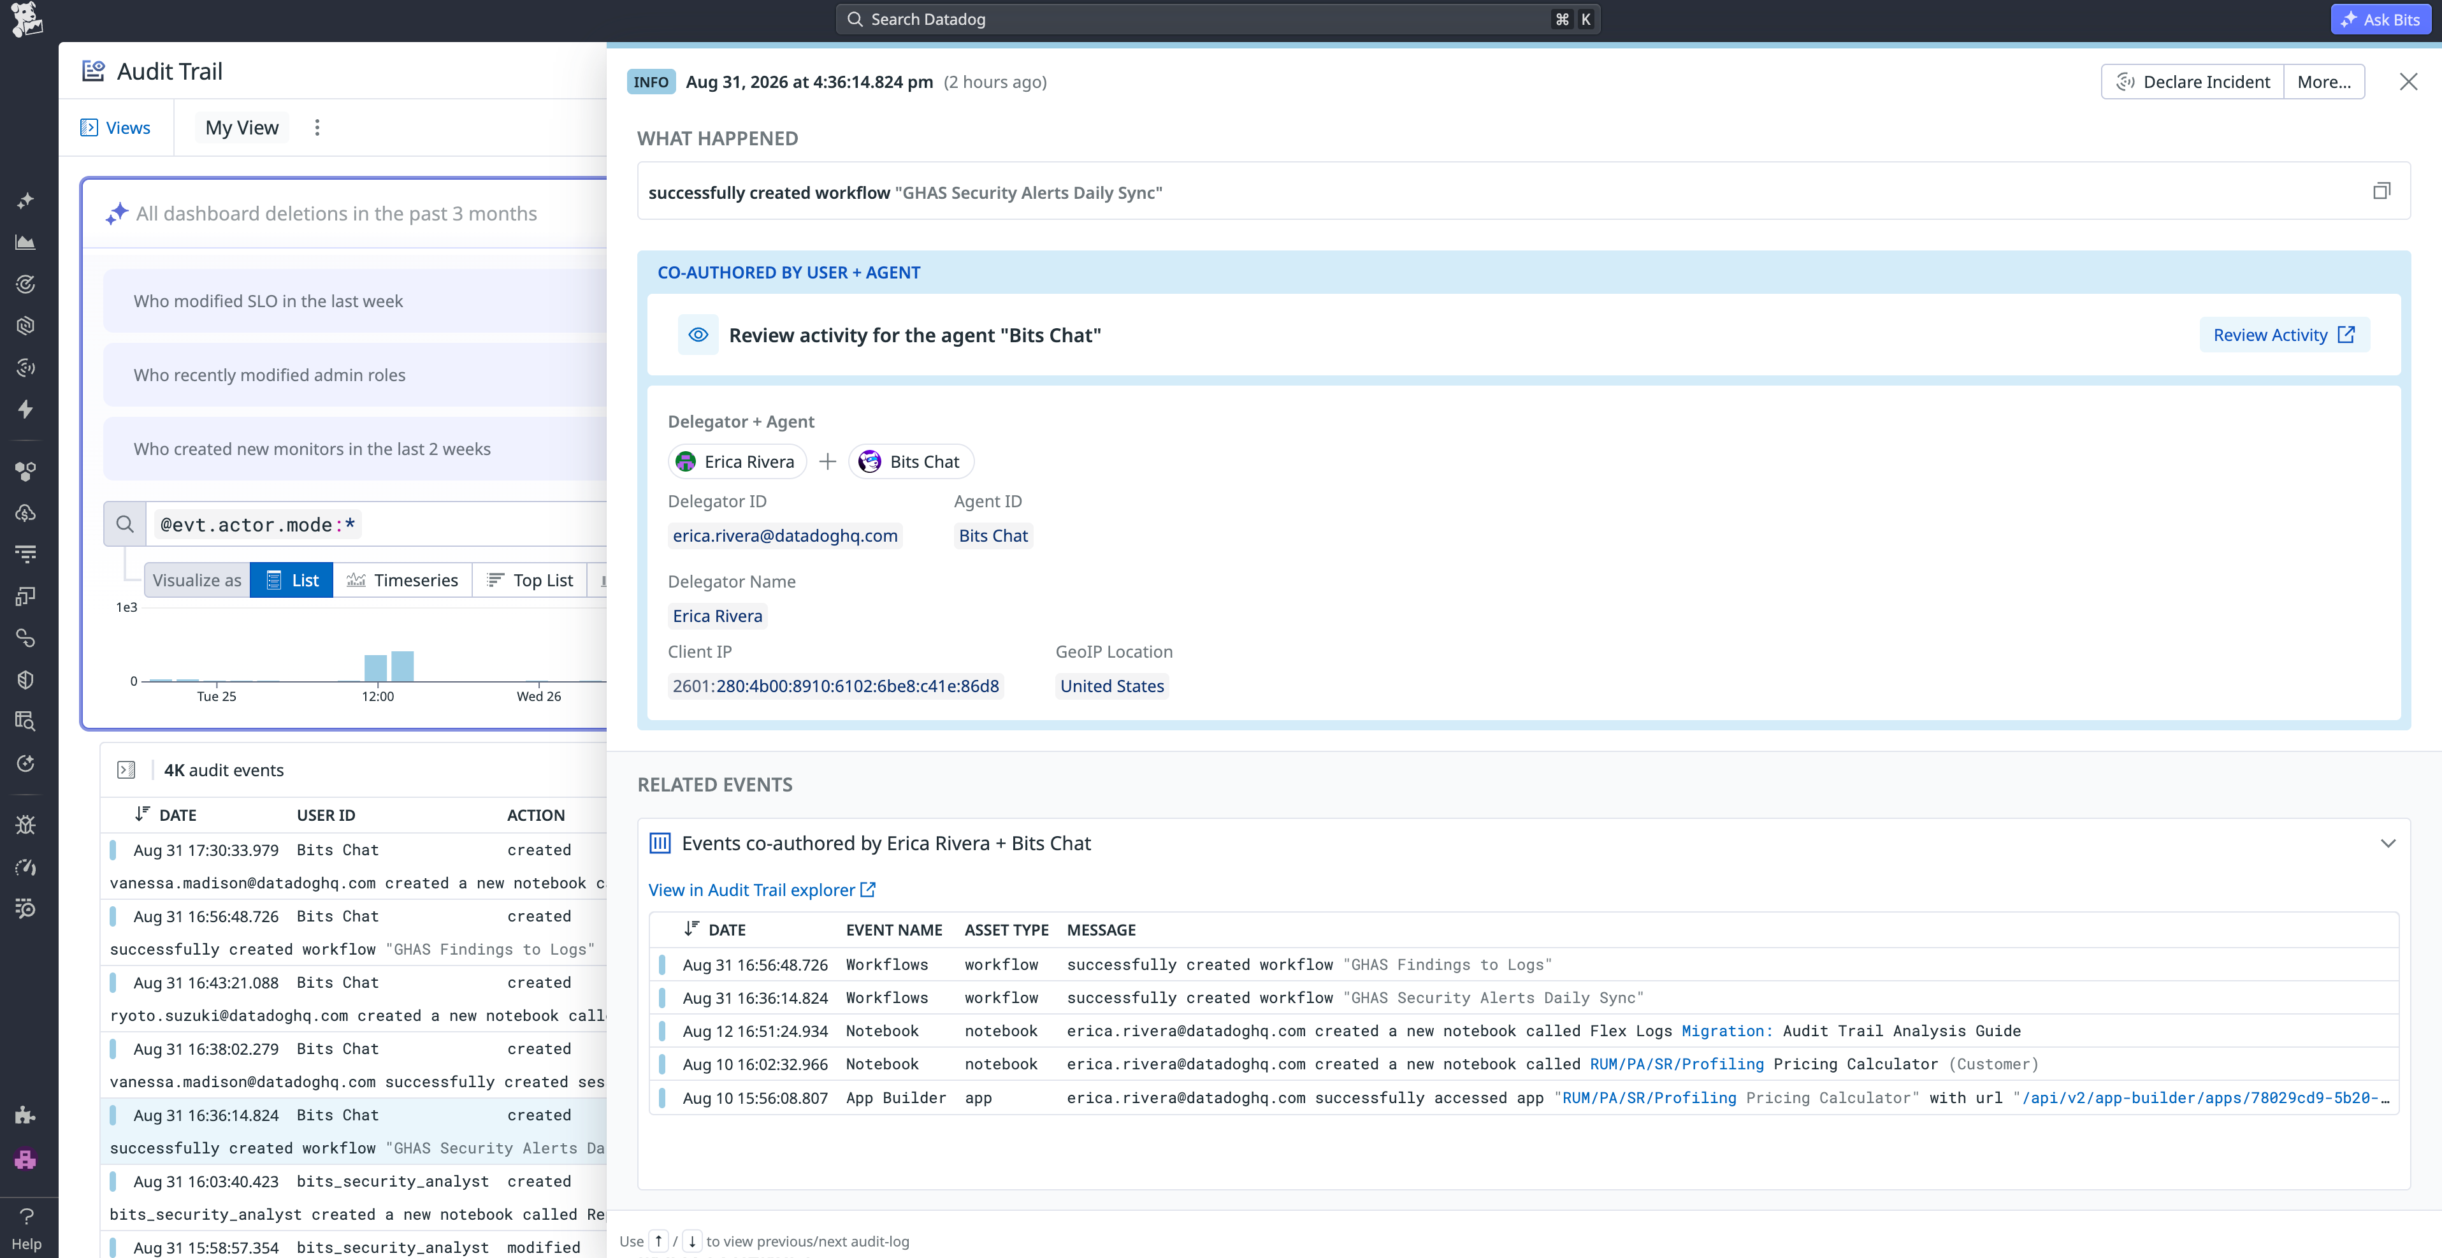Click the Declare Incident button
The height and width of the screenshot is (1258, 2442).
coord(2193,82)
